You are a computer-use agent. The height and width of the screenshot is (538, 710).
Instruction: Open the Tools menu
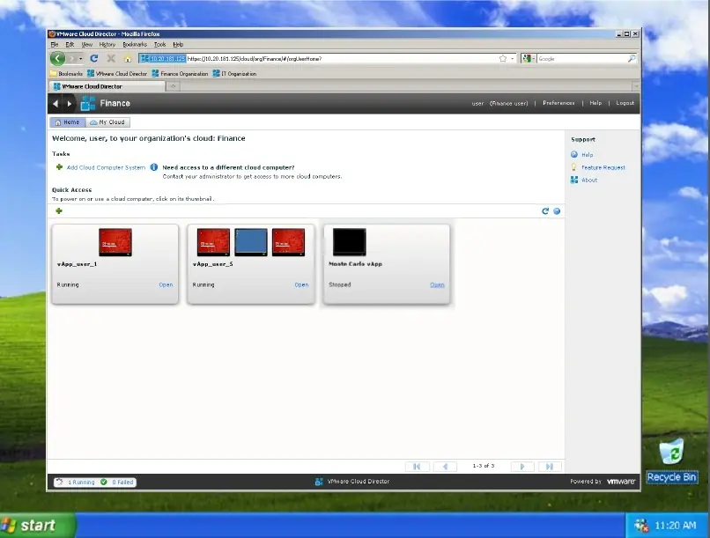click(159, 44)
